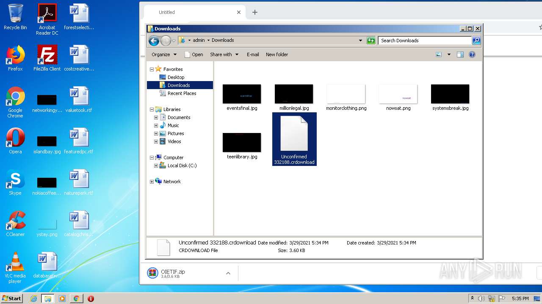Select Pictures library in sidebar

pyautogui.click(x=176, y=133)
